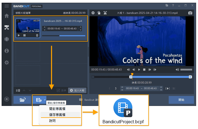This screenshot has width=198, height=129.
Task: Click the segment list time range field
Action: [62, 29]
